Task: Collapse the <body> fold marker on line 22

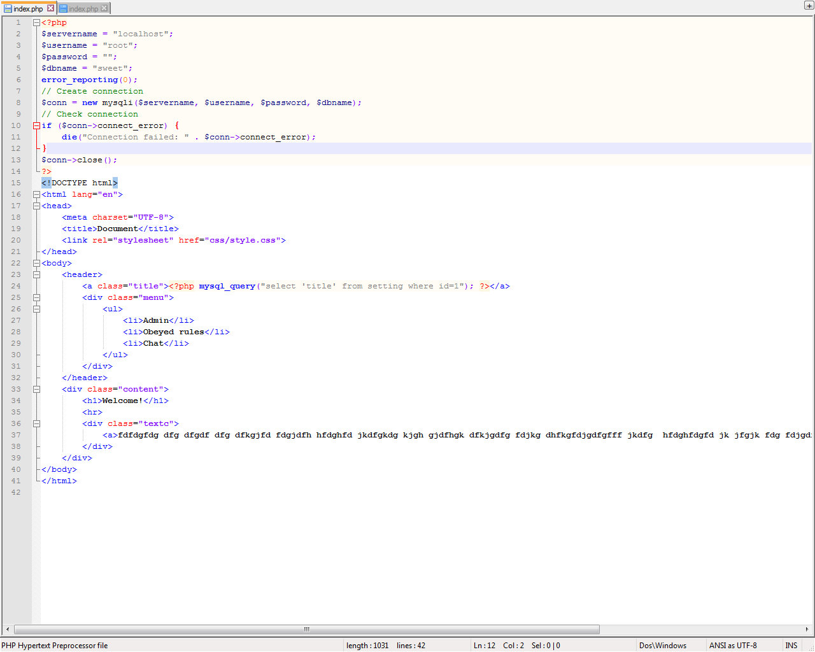Action: (36, 263)
